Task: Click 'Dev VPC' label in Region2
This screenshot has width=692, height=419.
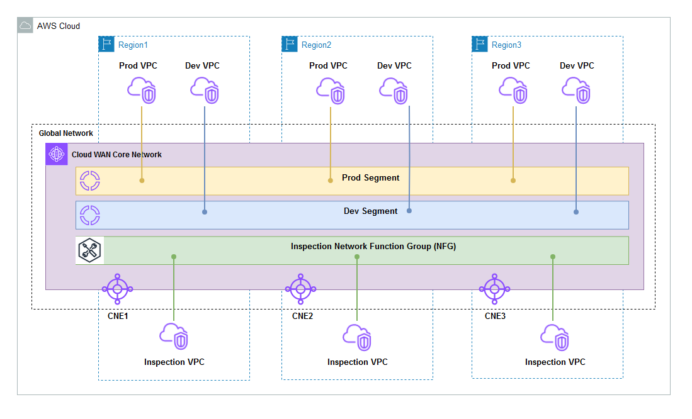Action: (x=394, y=65)
